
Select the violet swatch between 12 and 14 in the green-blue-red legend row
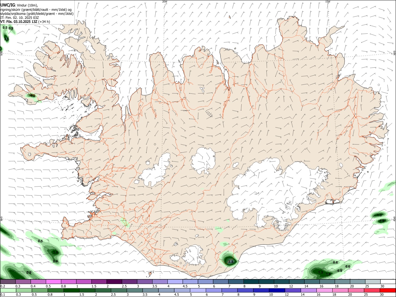coord(292,291)
